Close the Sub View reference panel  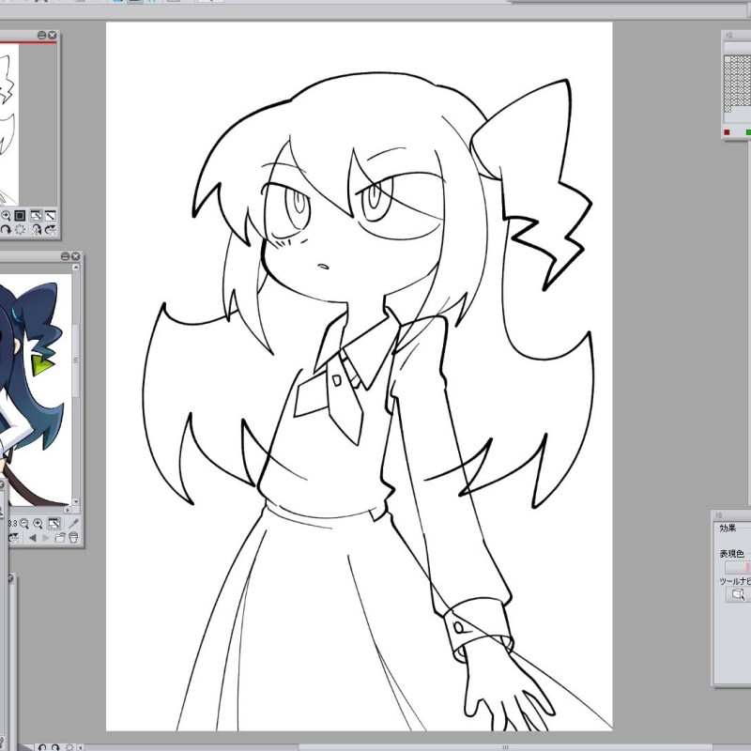[x=76, y=256]
